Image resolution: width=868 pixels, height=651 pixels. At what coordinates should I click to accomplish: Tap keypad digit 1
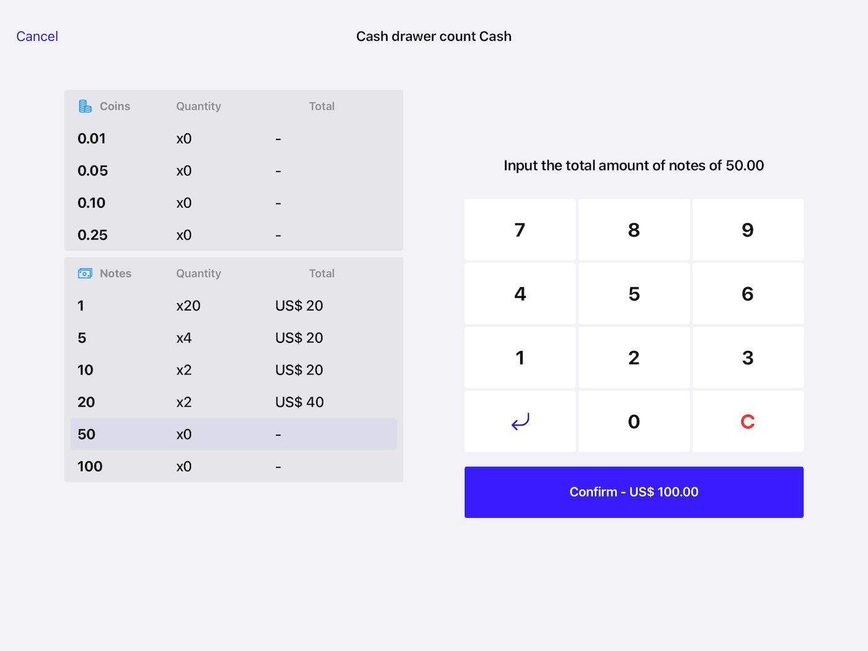pyautogui.click(x=520, y=358)
